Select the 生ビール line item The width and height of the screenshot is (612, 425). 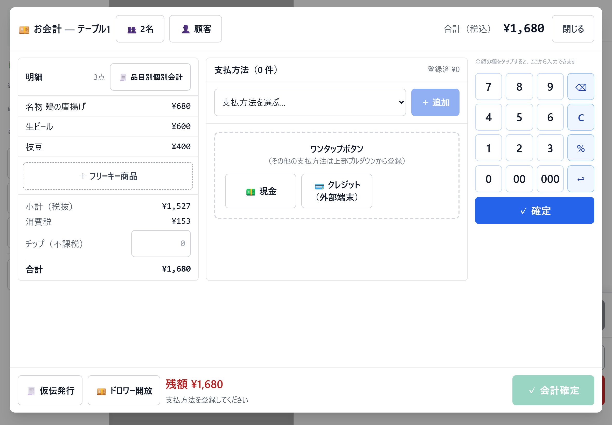[108, 126]
